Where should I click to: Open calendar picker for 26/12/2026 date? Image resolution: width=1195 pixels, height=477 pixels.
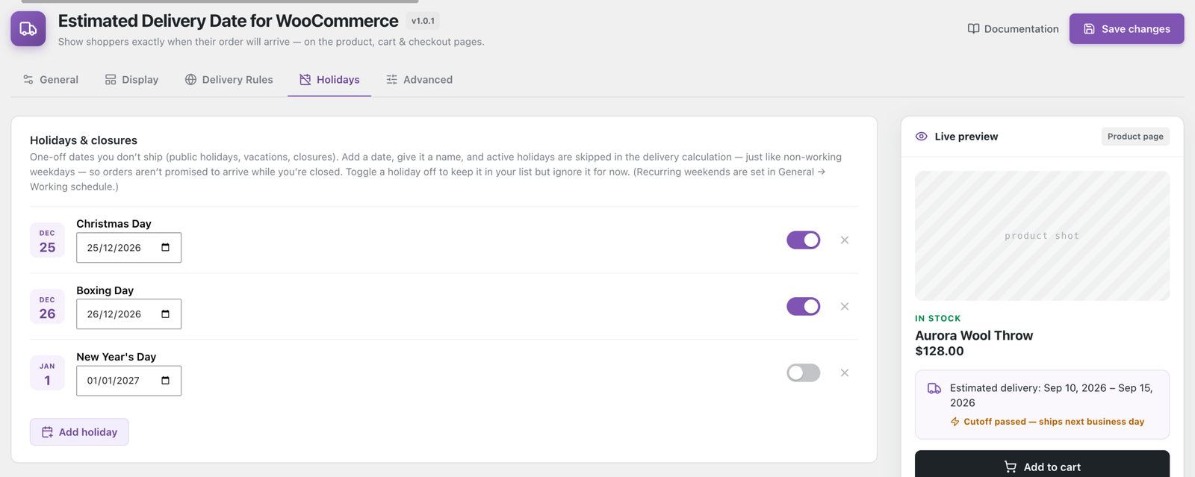[x=166, y=314]
